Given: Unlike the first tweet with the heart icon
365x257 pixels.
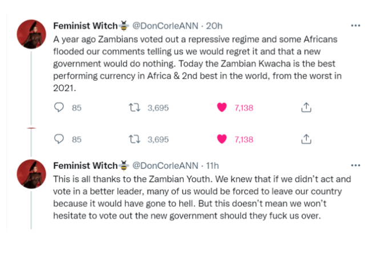Looking at the screenshot, I should pos(223,107).
